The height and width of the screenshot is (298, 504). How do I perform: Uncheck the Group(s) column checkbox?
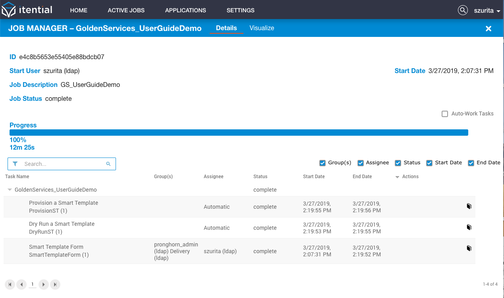[x=322, y=163]
